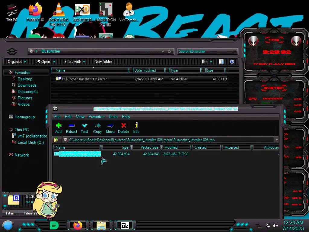Select Homegroup in navigation pane

[x=24, y=117]
